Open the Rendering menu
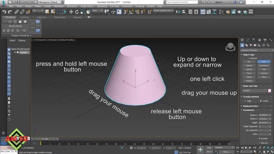The height and width of the screenshot is (154, 274). (x=102, y=6)
